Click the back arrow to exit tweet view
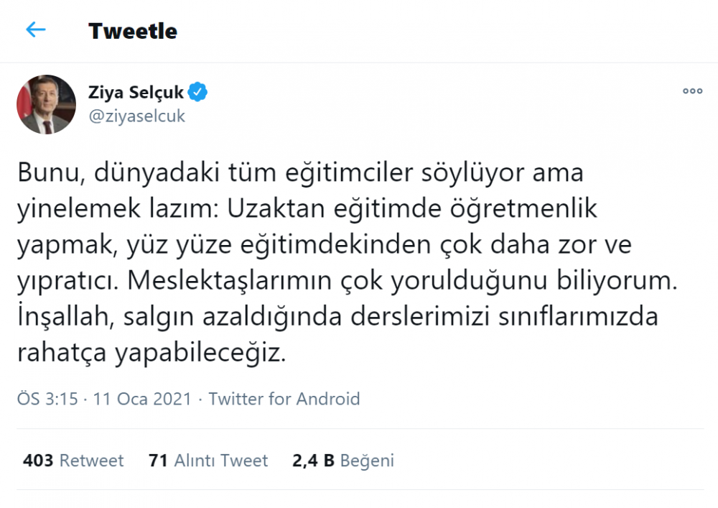Viewport: 718px width, 508px height. tap(35, 30)
